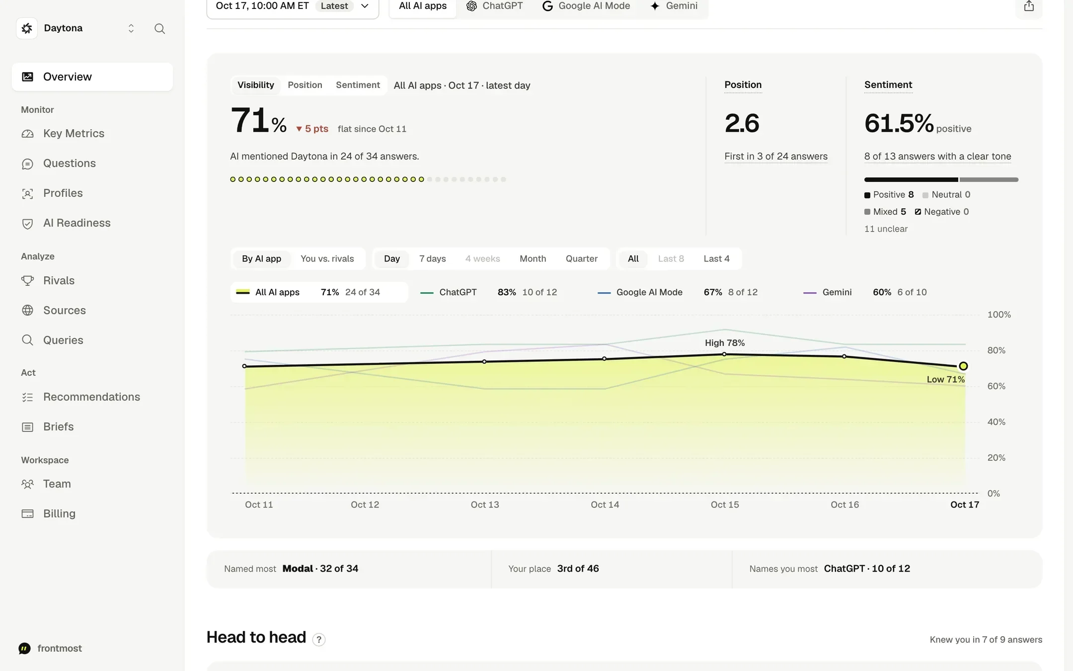The width and height of the screenshot is (1073, 671).
Task: Select the 7 days range
Action: click(432, 259)
